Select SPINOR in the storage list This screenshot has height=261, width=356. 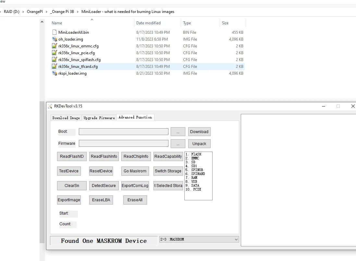(194, 170)
